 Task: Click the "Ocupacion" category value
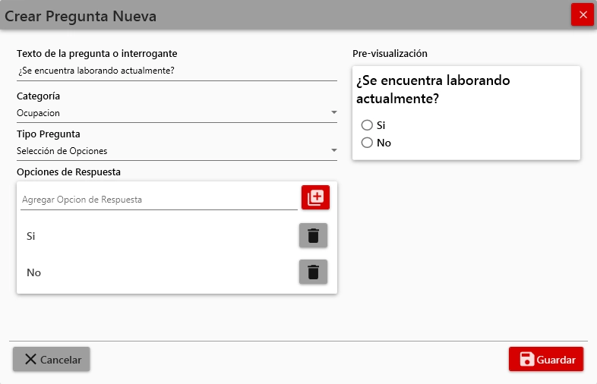(39, 113)
